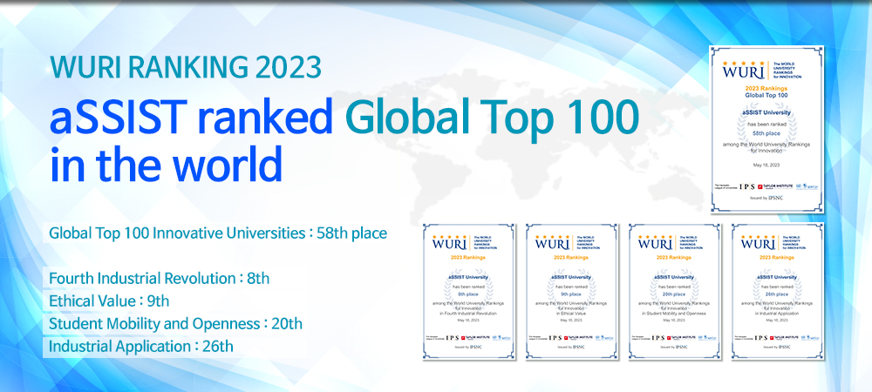Image resolution: width=872 pixels, height=392 pixels.
Task: Open the 20th place Student Mobility certificate
Action: (x=671, y=293)
